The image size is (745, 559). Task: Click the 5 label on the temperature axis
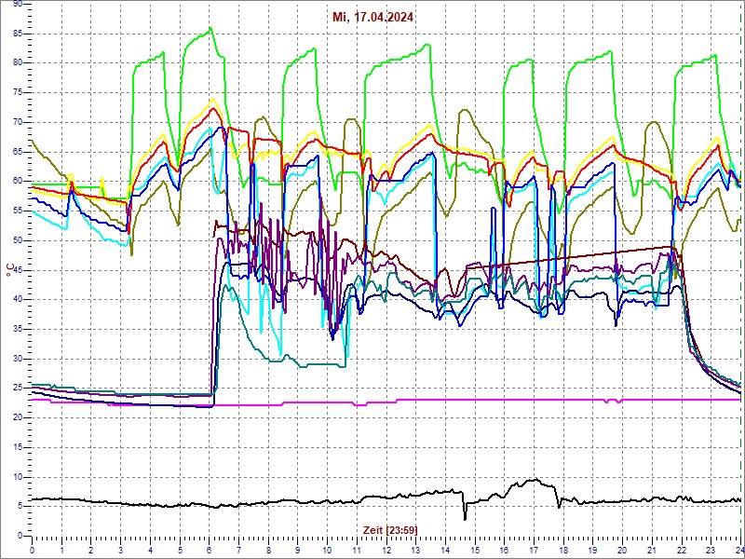click(20, 507)
